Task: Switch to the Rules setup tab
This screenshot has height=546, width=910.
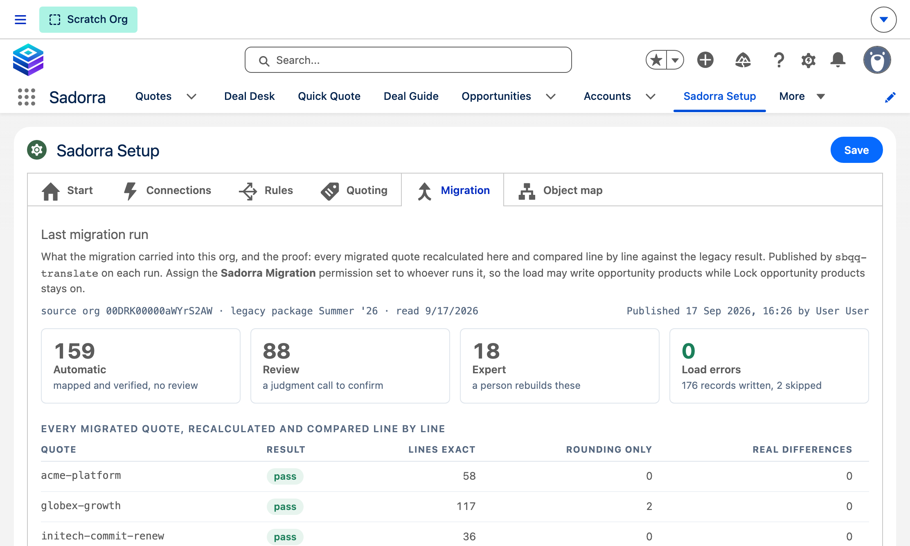Action: [x=266, y=190]
